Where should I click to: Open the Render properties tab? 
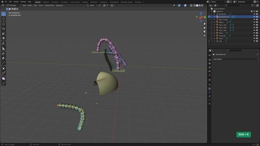(x=210, y=60)
